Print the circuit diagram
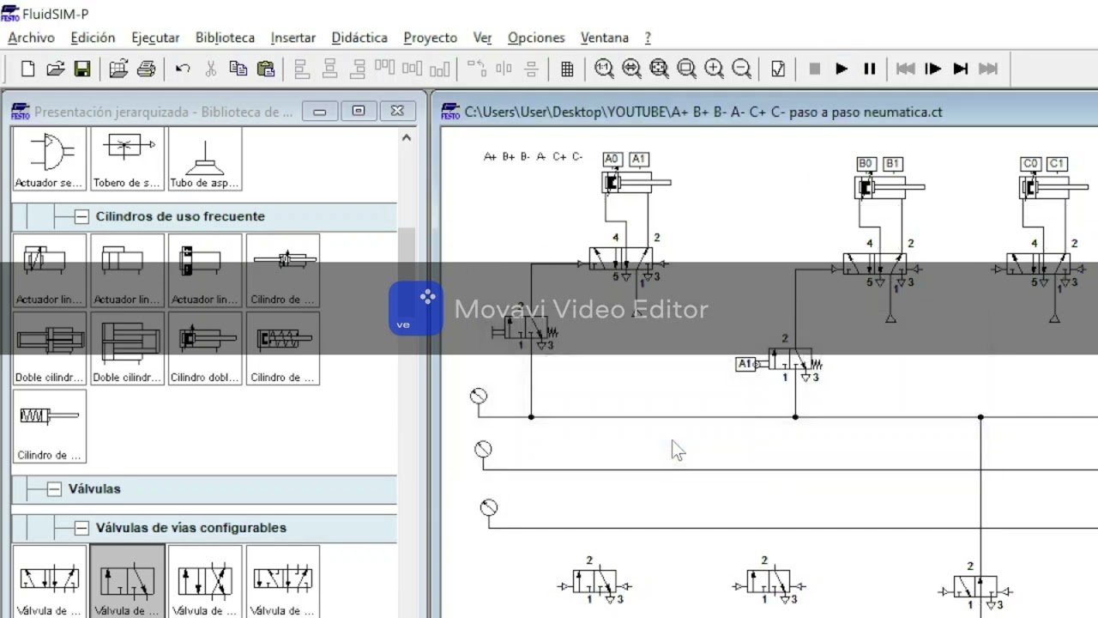The width and height of the screenshot is (1098, 618). click(146, 69)
